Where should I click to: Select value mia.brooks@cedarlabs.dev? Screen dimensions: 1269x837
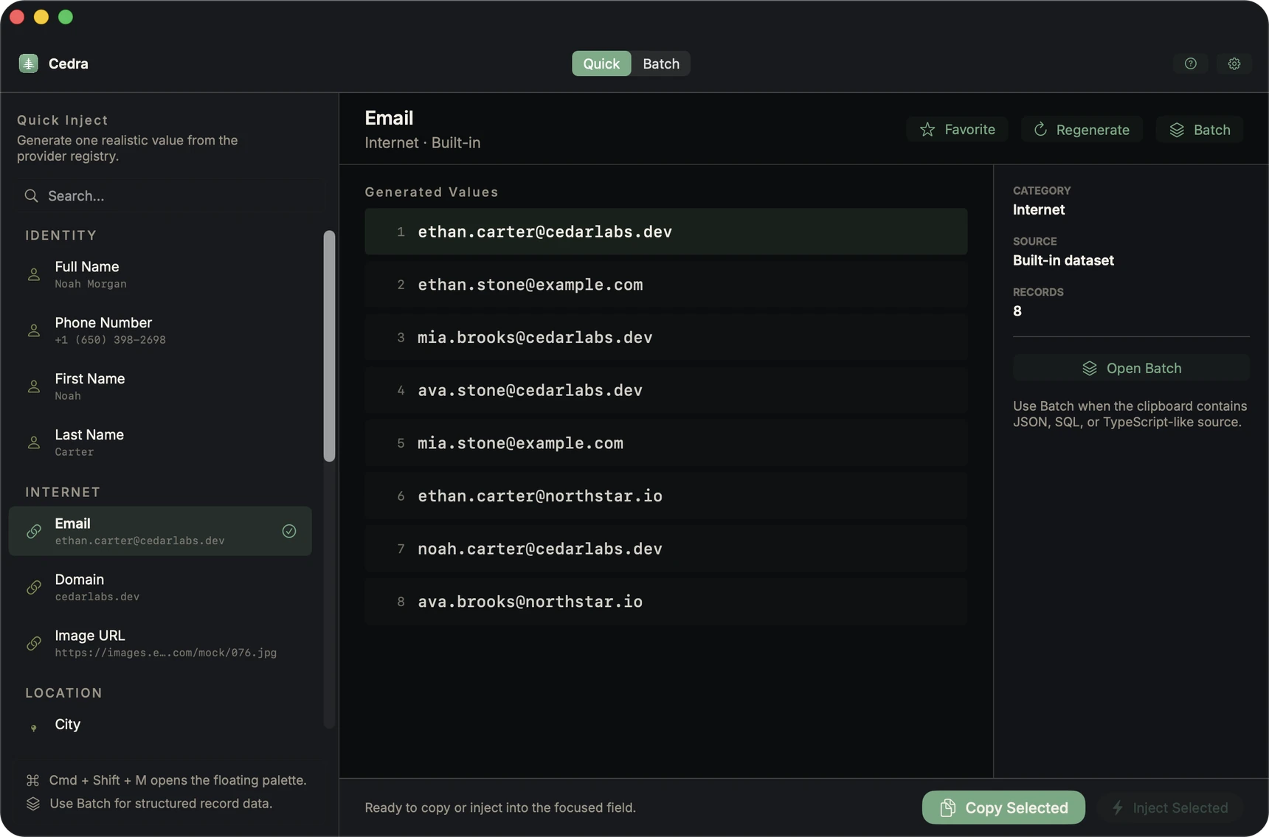[x=665, y=337]
